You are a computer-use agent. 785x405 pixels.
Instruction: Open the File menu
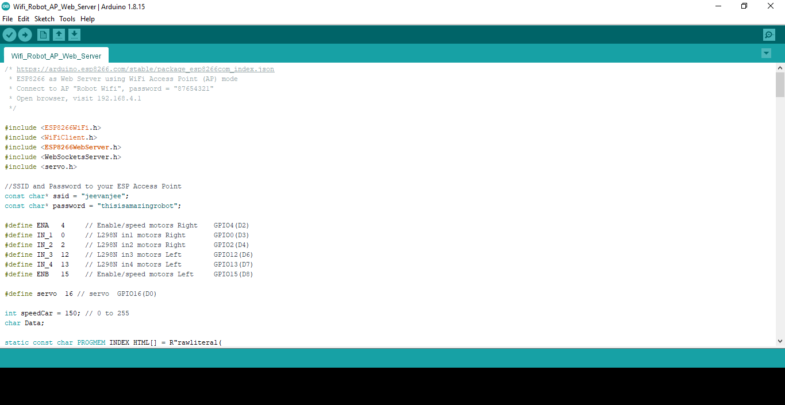(x=7, y=18)
